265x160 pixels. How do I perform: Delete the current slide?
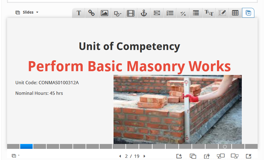248,156
